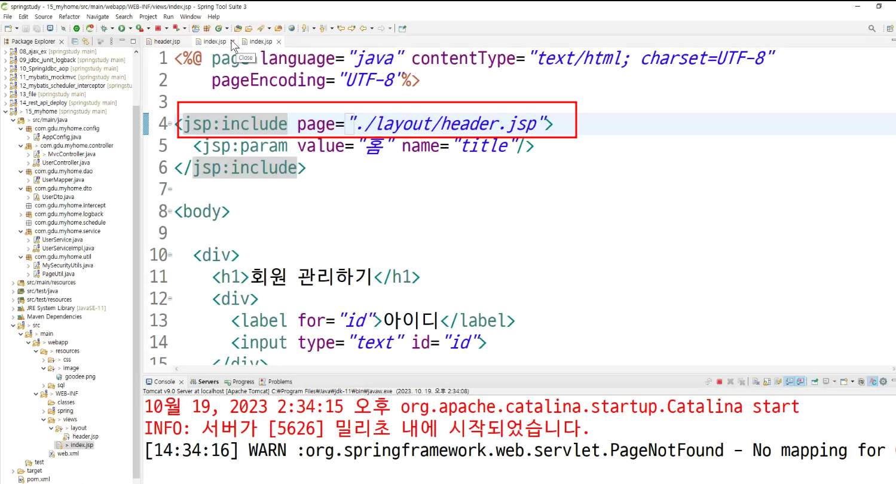Open the web browser globe icon
Image resolution: width=896 pixels, height=484 pixels.
tap(292, 28)
